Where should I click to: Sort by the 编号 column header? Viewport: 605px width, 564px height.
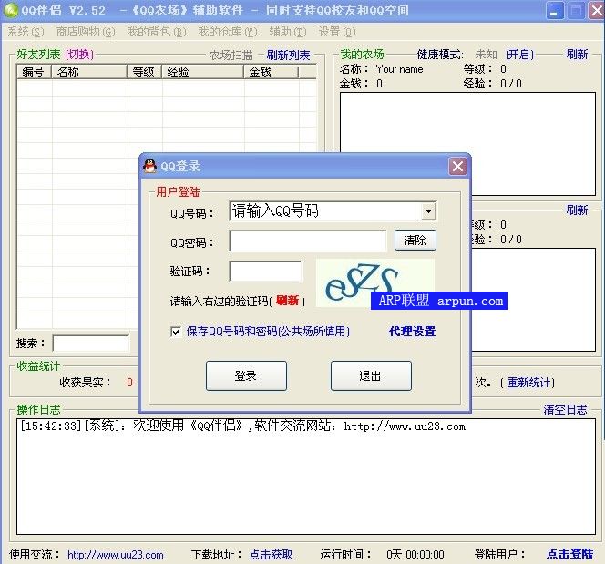click(x=35, y=72)
